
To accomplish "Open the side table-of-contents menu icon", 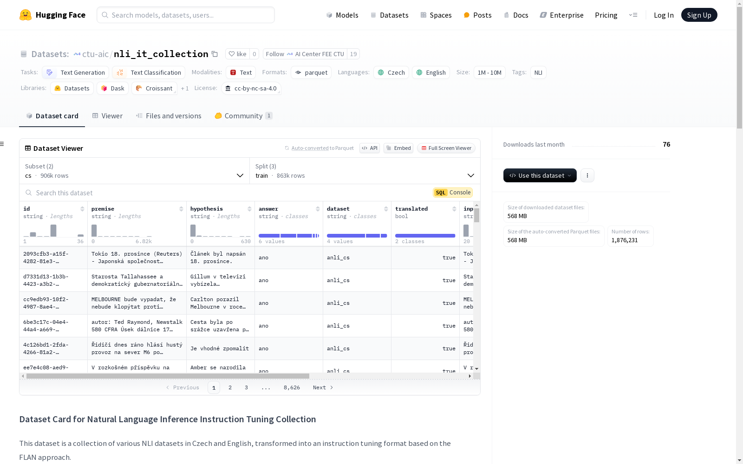I will [2, 144].
